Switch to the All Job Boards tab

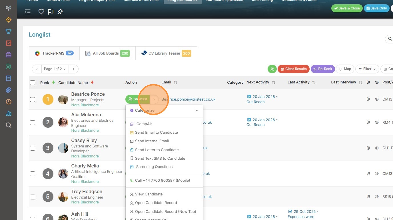tap(107, 53)
